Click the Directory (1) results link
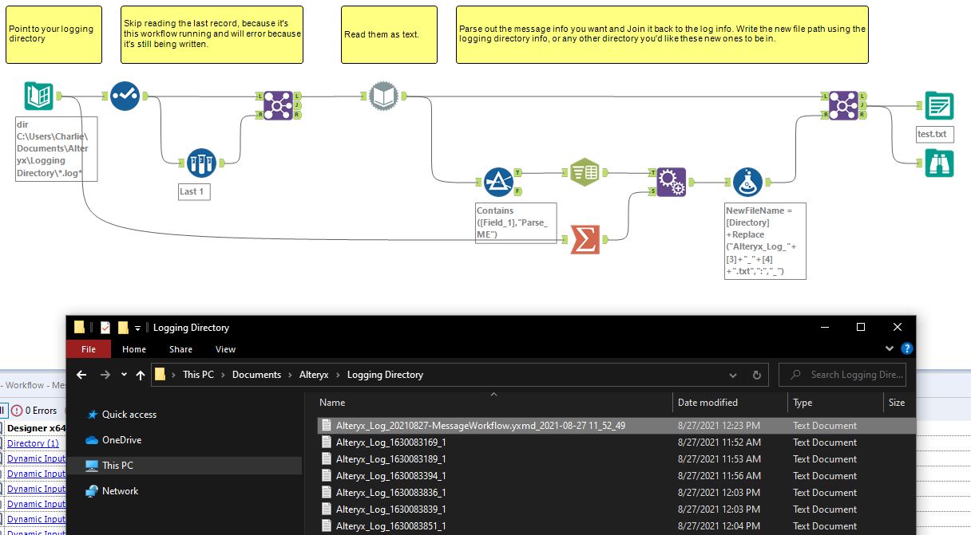The height and width of the screenshot is (535, 971). coord(32,443)
